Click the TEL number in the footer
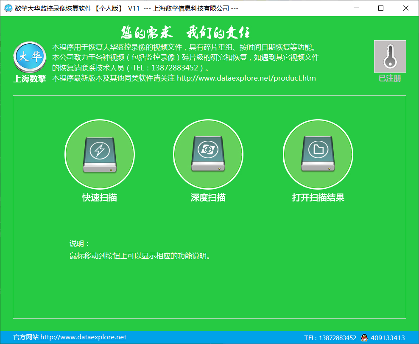 click(x=330, y=338)
